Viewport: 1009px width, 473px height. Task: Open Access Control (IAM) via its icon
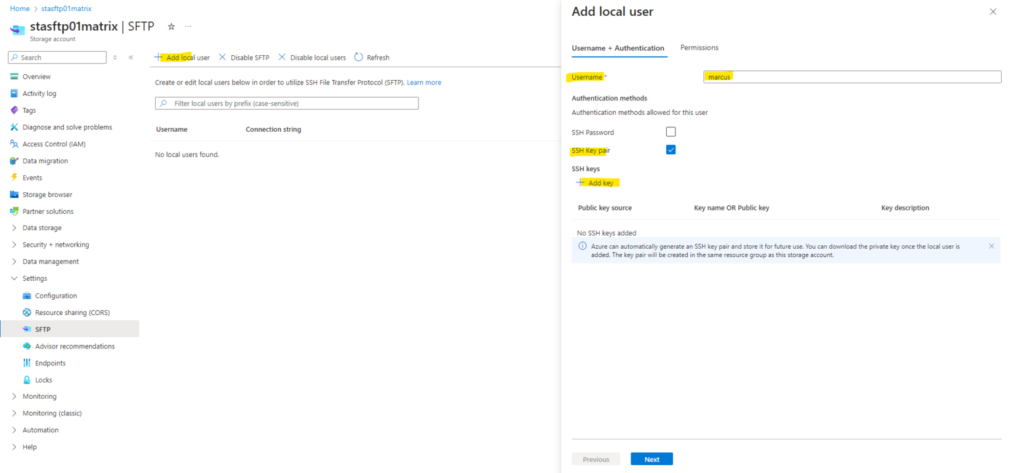point(14,144)
